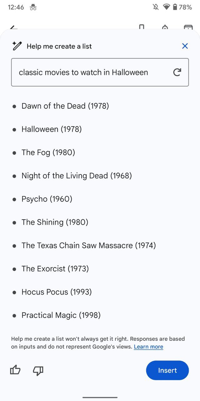Close the Help me create a list panel

coord(185,46)
